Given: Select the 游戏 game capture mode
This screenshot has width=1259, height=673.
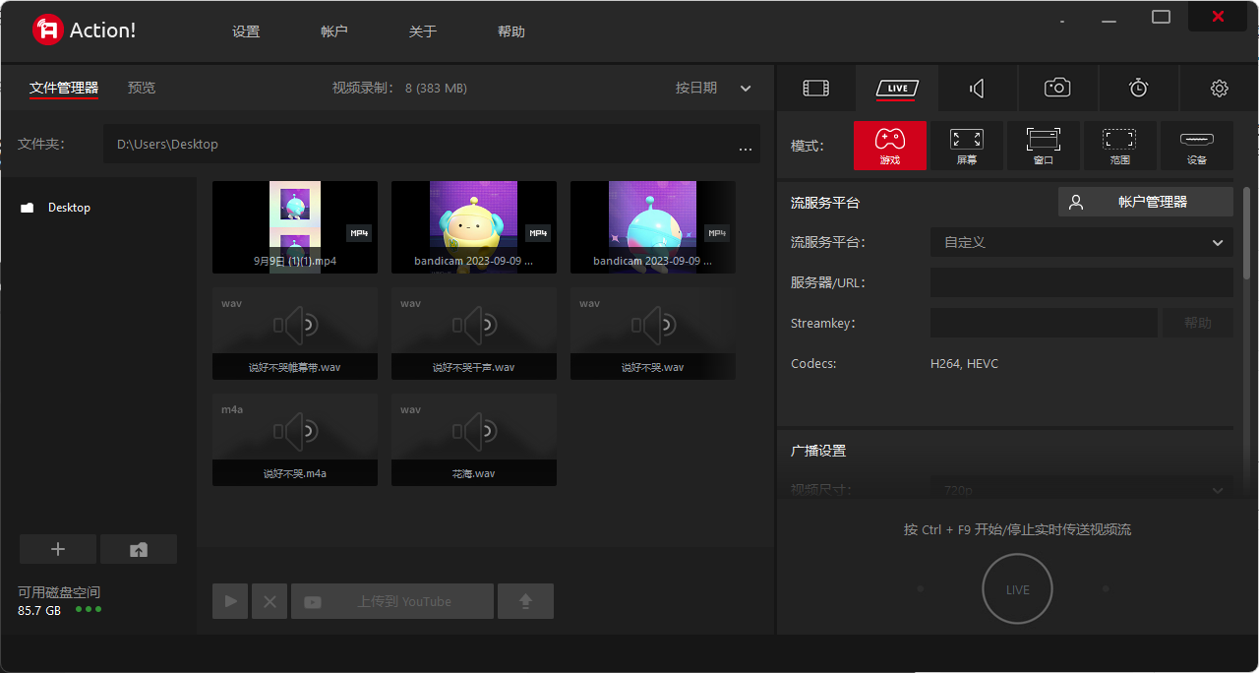Looking at the screenshot, I should (890, 145).
